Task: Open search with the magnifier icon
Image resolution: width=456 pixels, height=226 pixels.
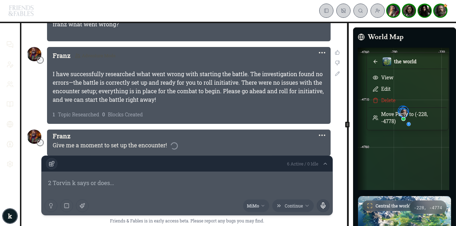Action: tap(361, 11)
